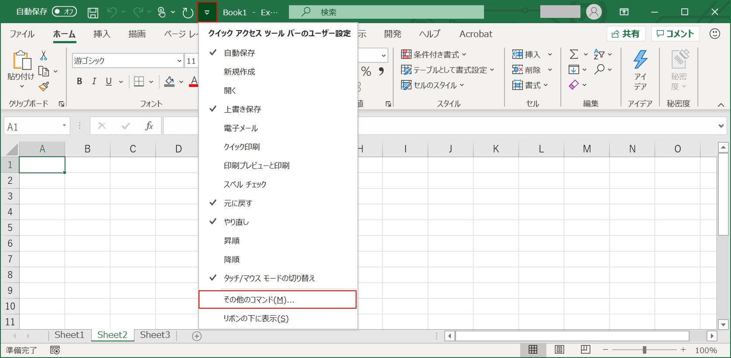Open the Customize Quick Access Toolbar dropdown
Screen dimensions: 731x358
207,12
